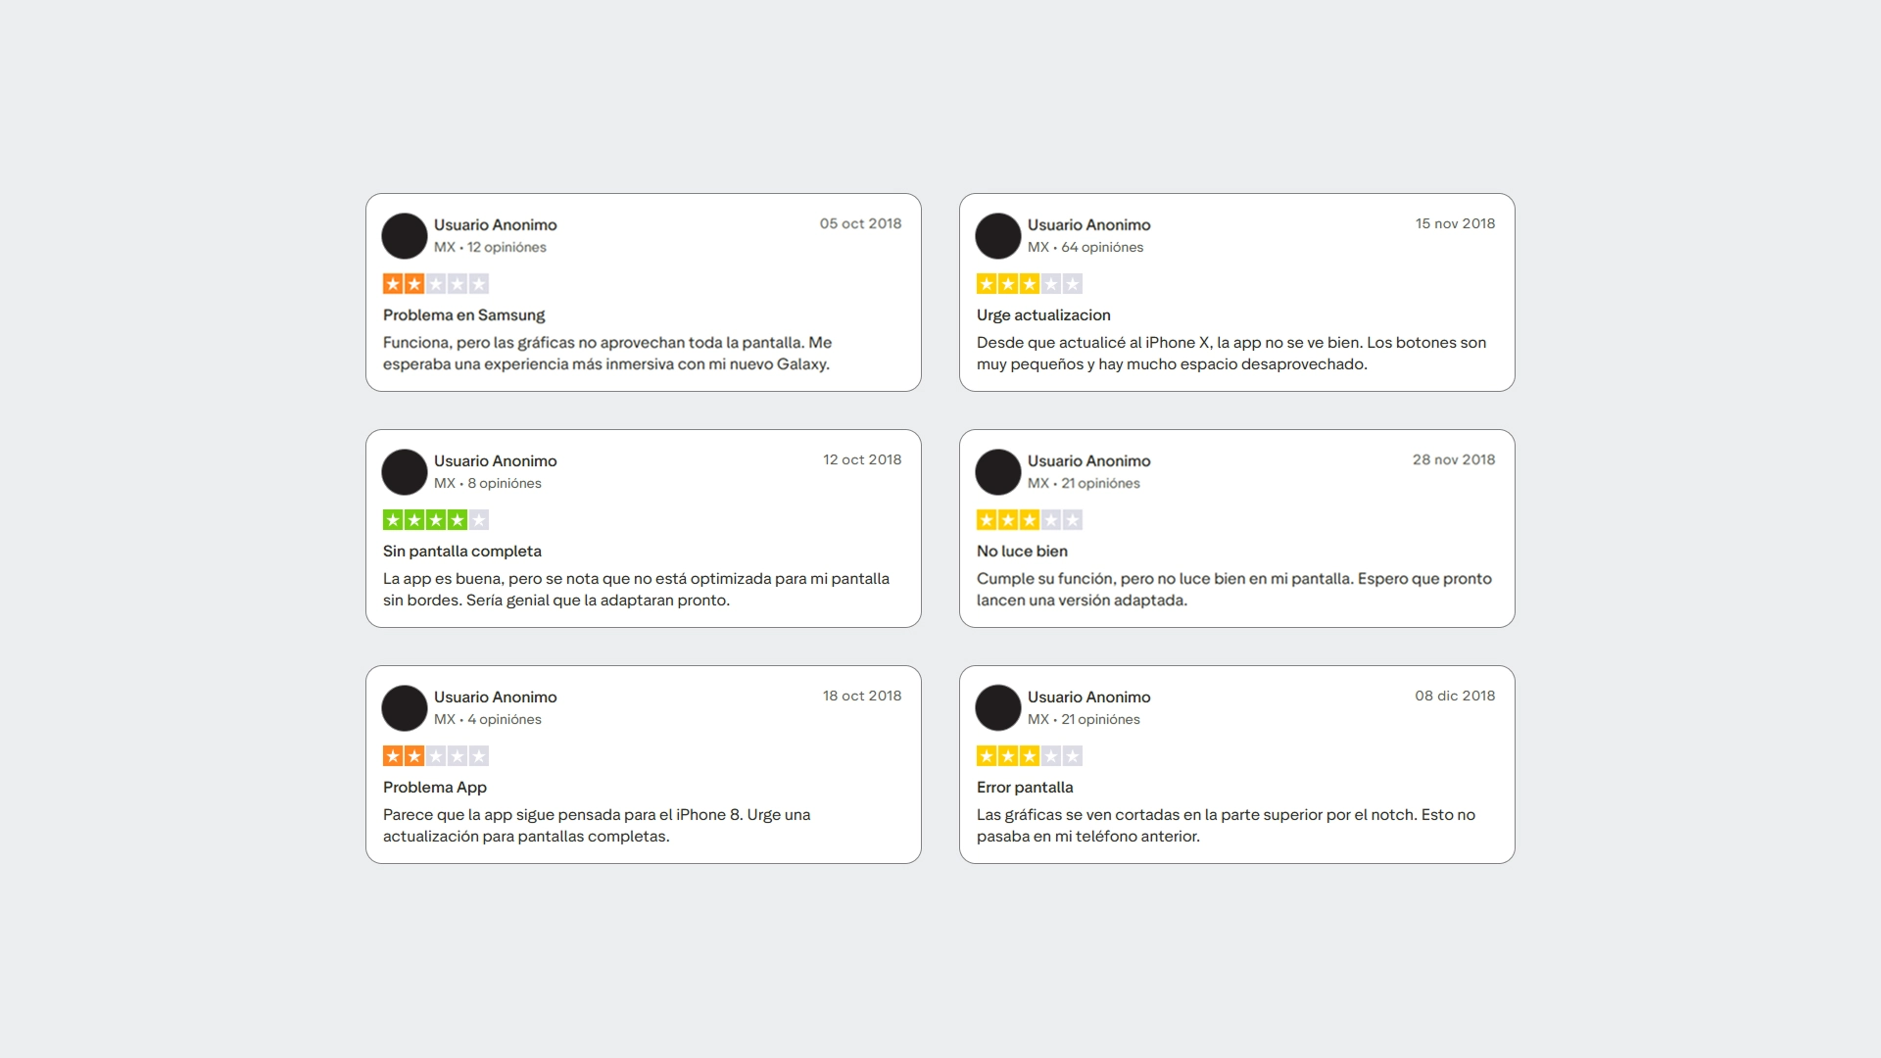The image size is (1881, 1058).
Task: Open the "Problema en Samsung" review title
Action: 463,315
